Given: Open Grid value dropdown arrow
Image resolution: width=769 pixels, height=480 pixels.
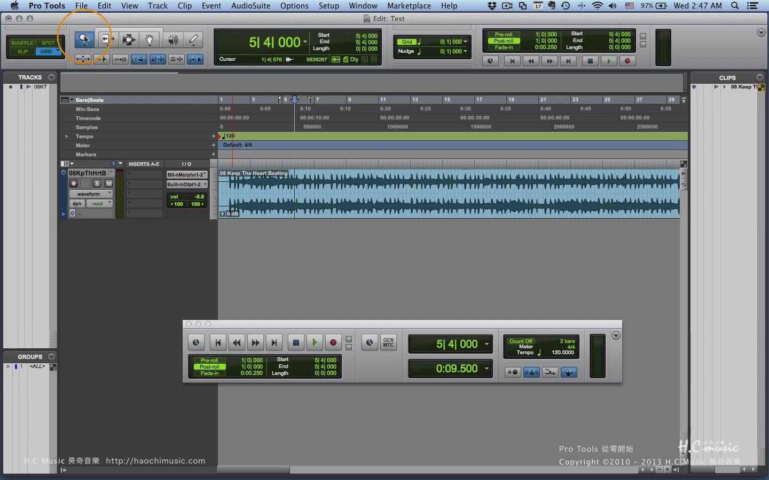Looking at the screenshot, I should (466, 42).
